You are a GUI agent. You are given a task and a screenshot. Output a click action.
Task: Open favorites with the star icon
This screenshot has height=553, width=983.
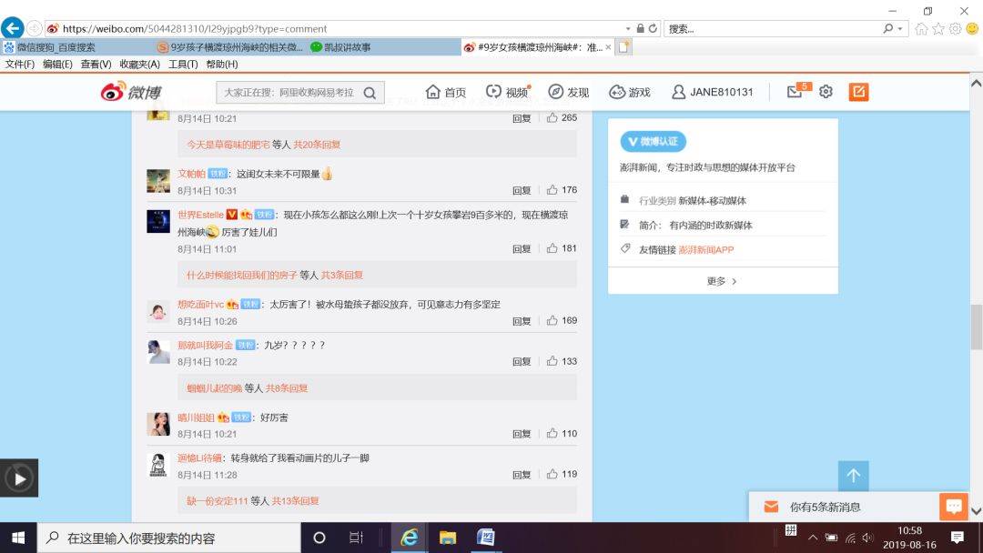pos(937,29)
